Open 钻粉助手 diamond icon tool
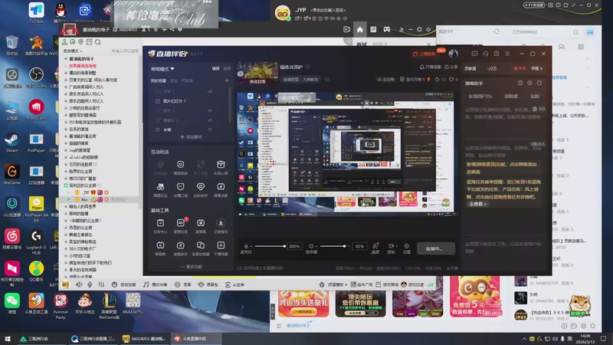Screen dimensions: 613x345 point(201,189)
